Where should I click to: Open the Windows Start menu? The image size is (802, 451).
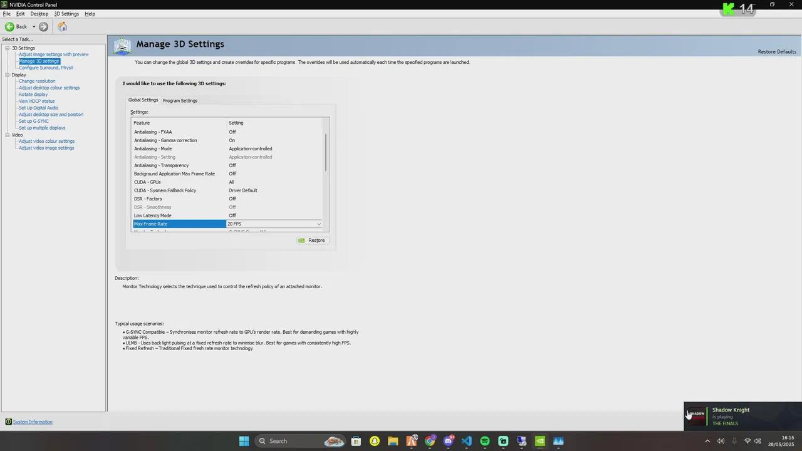click(x=244, y=441)
